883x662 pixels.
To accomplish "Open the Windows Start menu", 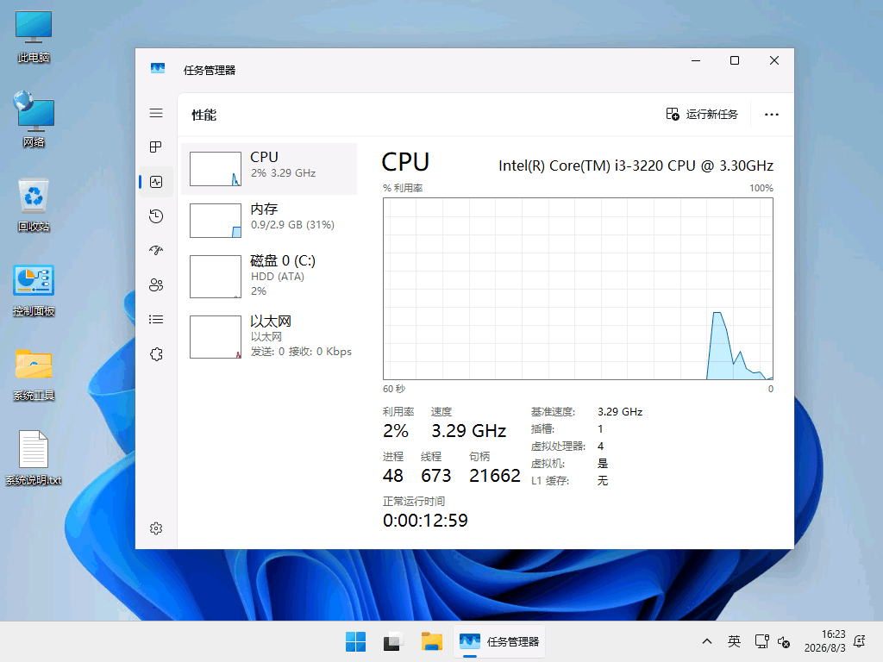I will pyautogui.click(x=355, y=641).
